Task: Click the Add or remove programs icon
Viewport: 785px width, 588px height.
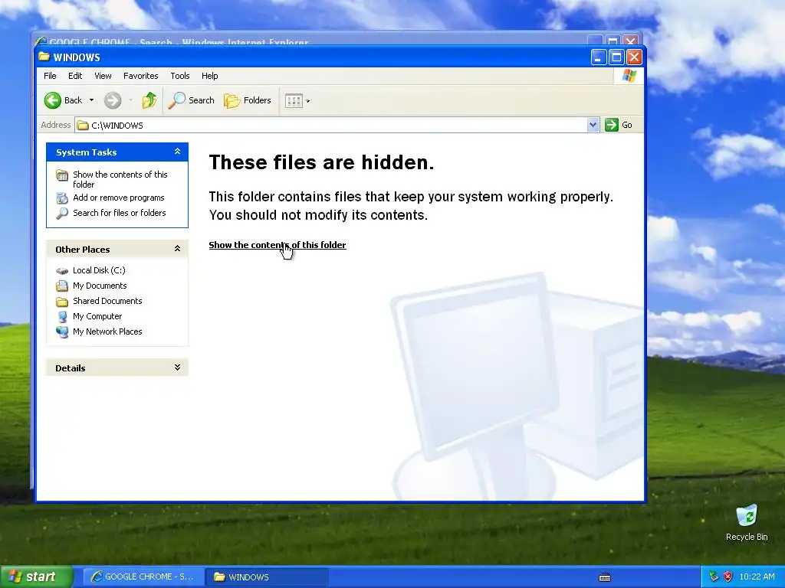Action: [x=62, y=198]
